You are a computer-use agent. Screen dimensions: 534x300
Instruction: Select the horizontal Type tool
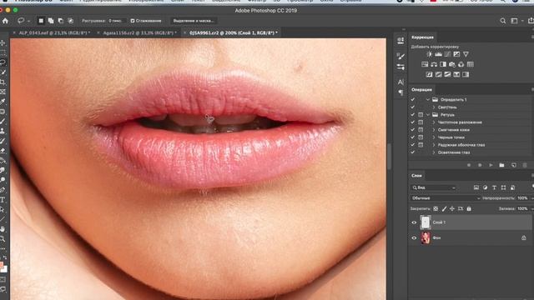(x=3, y=200)
